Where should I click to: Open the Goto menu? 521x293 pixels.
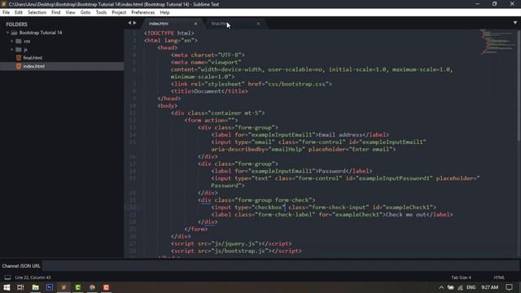pyautogui.click(x=85, y=12)
